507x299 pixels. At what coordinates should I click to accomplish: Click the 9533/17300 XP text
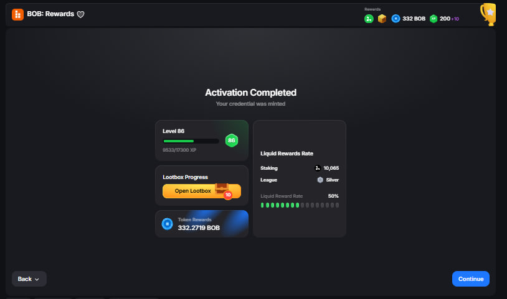pos(179,150)
